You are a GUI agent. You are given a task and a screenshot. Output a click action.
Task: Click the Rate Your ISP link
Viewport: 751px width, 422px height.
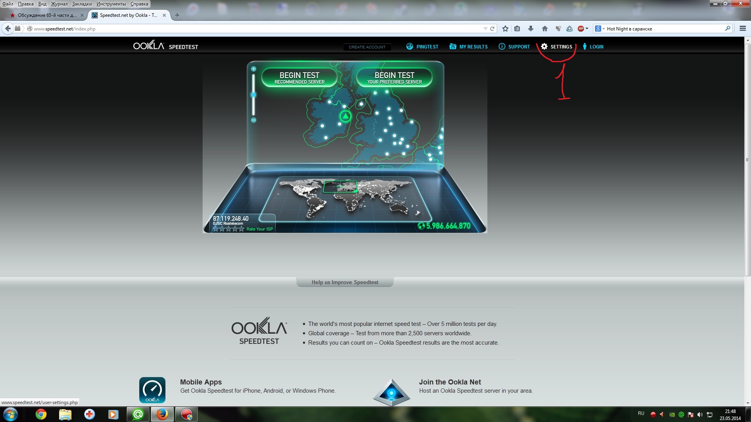(260, 229)
